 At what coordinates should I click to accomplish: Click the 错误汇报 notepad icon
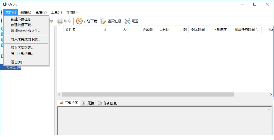pyautogui.click(x=103, y=21)
